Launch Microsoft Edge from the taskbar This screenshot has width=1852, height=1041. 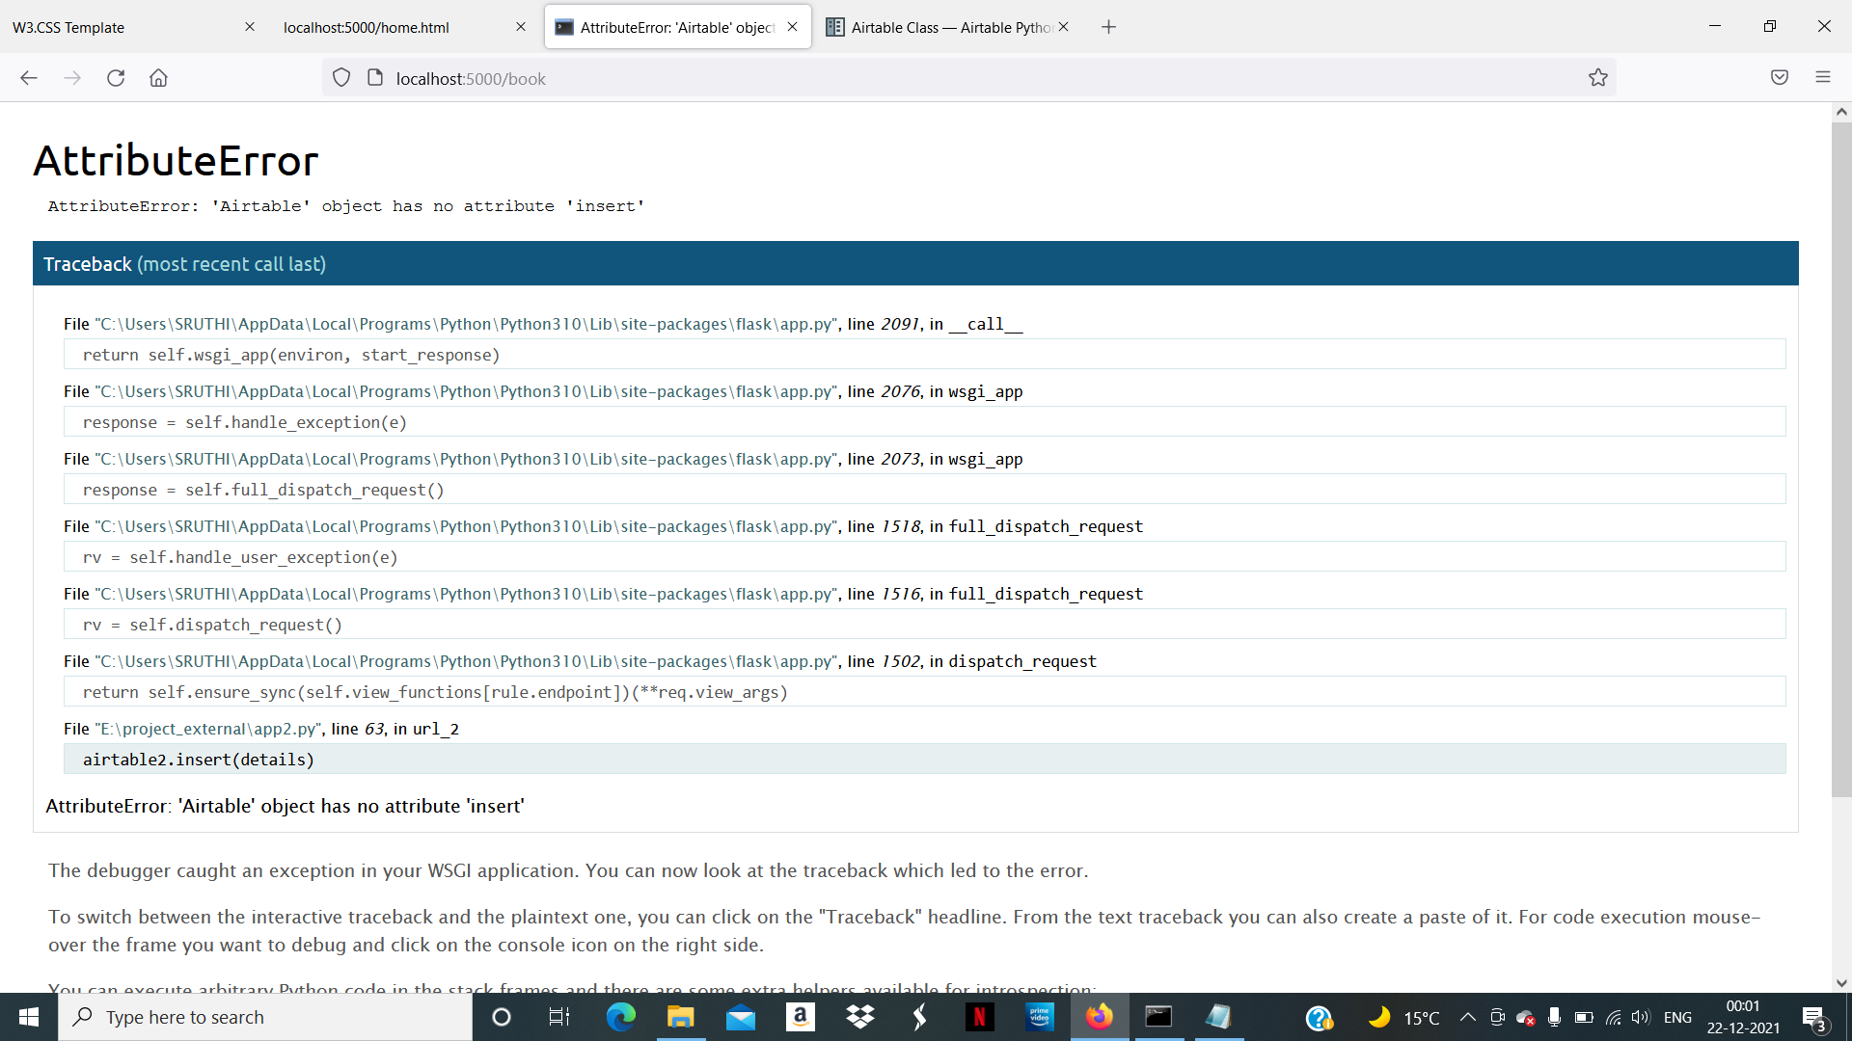pyautogui.click(x=620, y=1017)
